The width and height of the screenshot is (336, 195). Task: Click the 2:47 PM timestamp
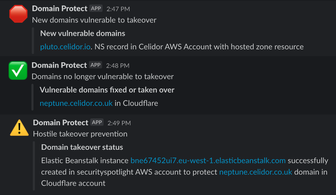pos(118,9)
